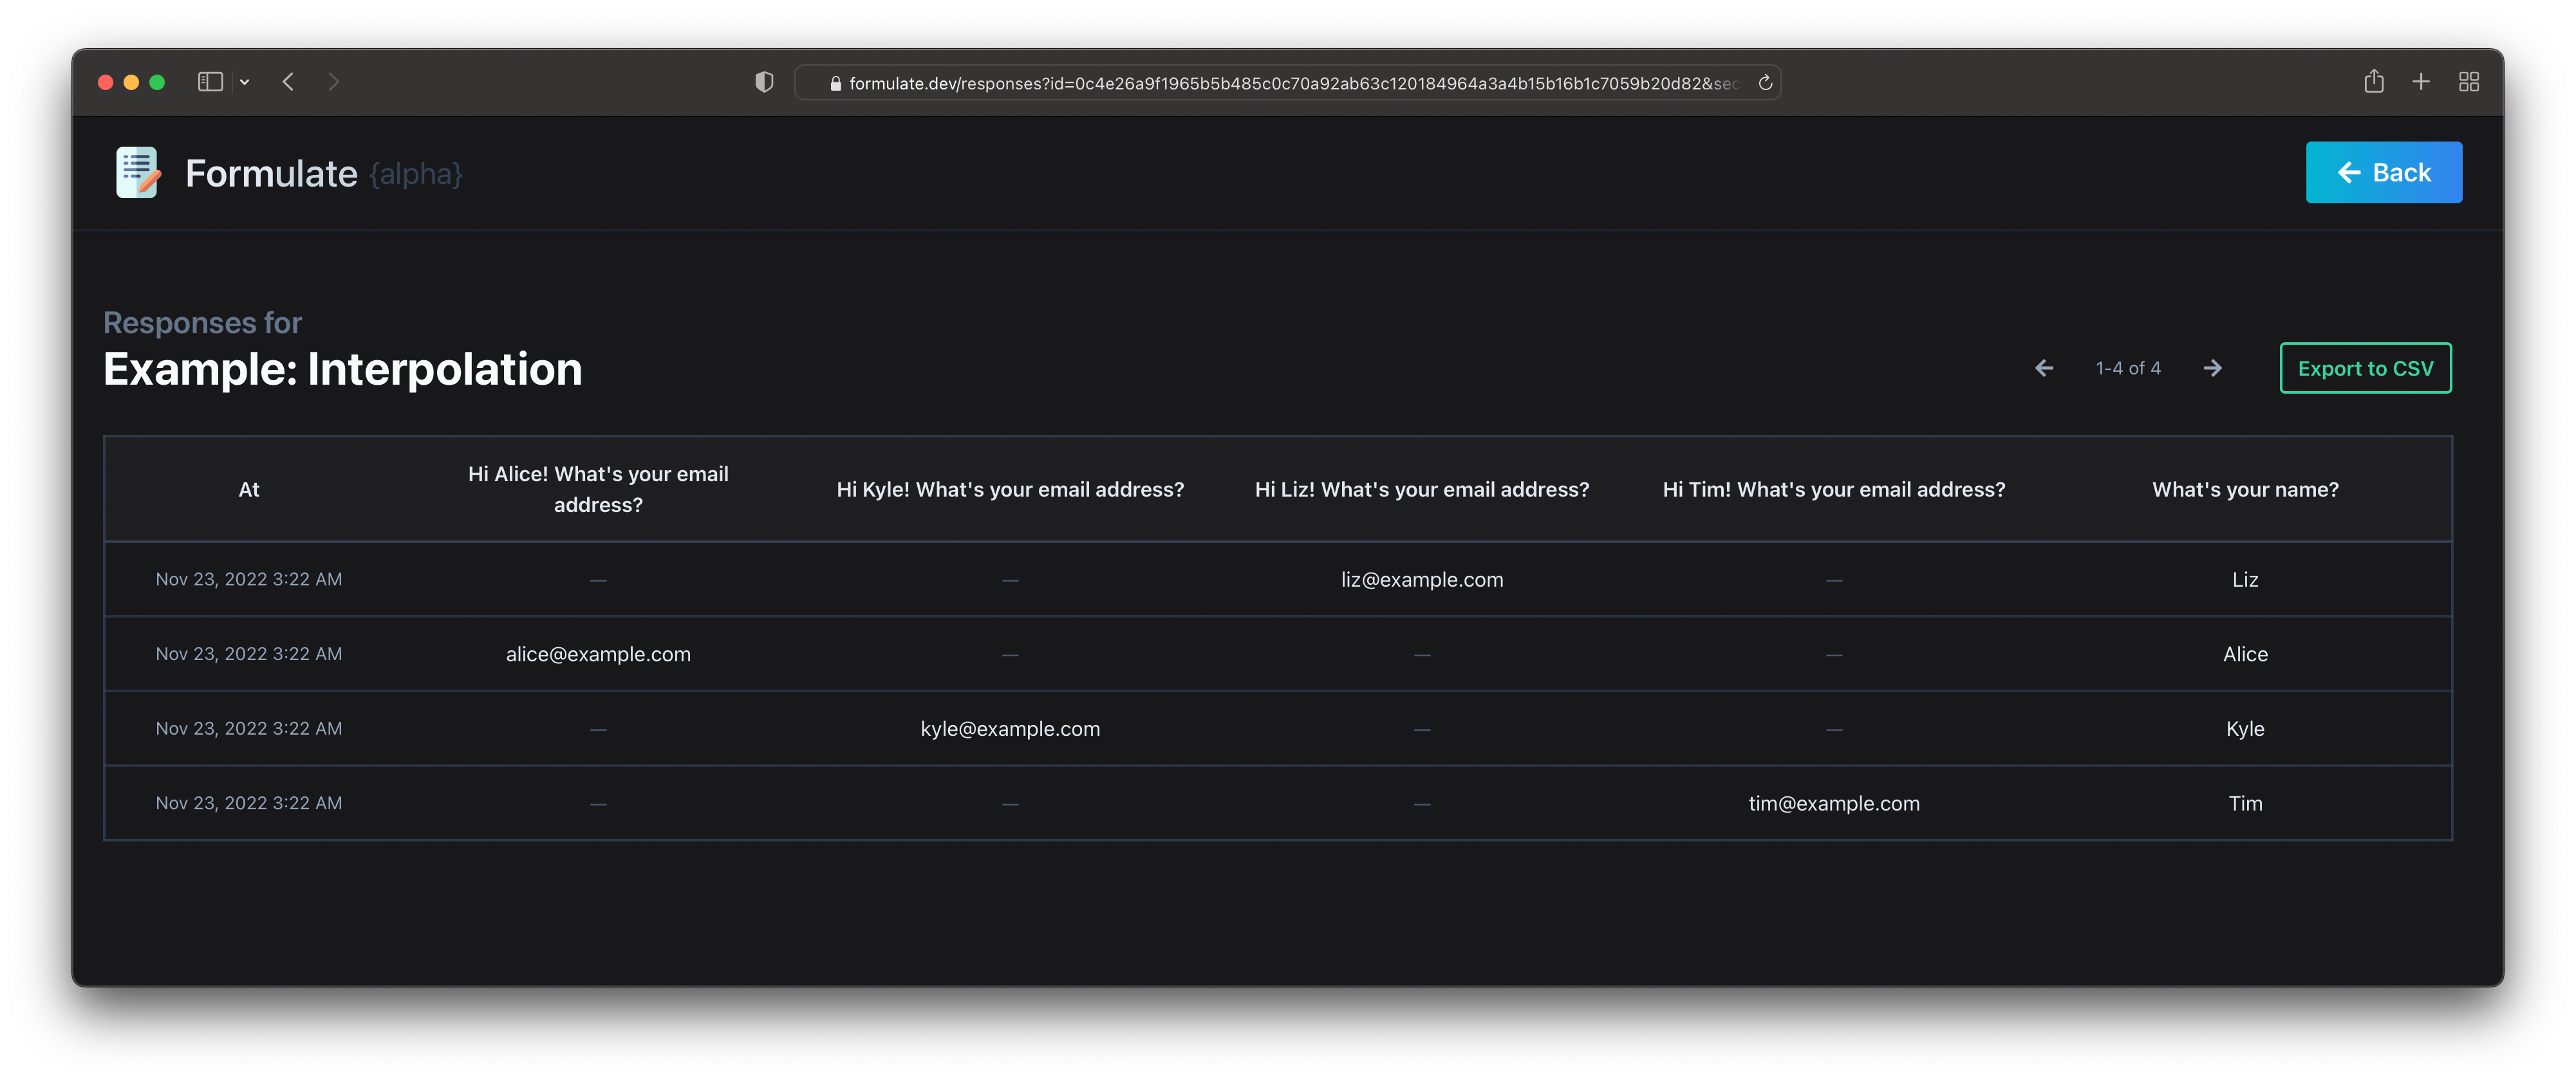This screenshot has height=1082, width=2576.
Task: Go to previous page of responses
Action: click(x=2044, y=368)
